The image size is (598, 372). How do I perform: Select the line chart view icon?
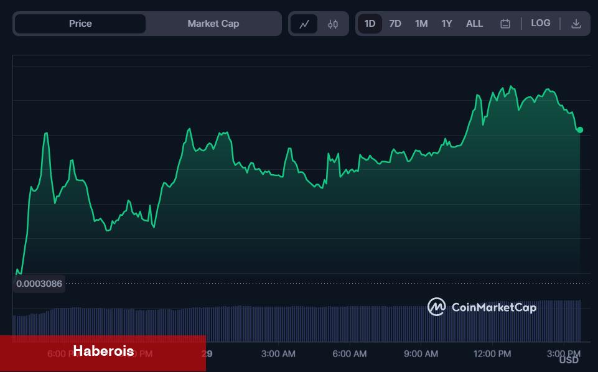click(x=304, y=24)
